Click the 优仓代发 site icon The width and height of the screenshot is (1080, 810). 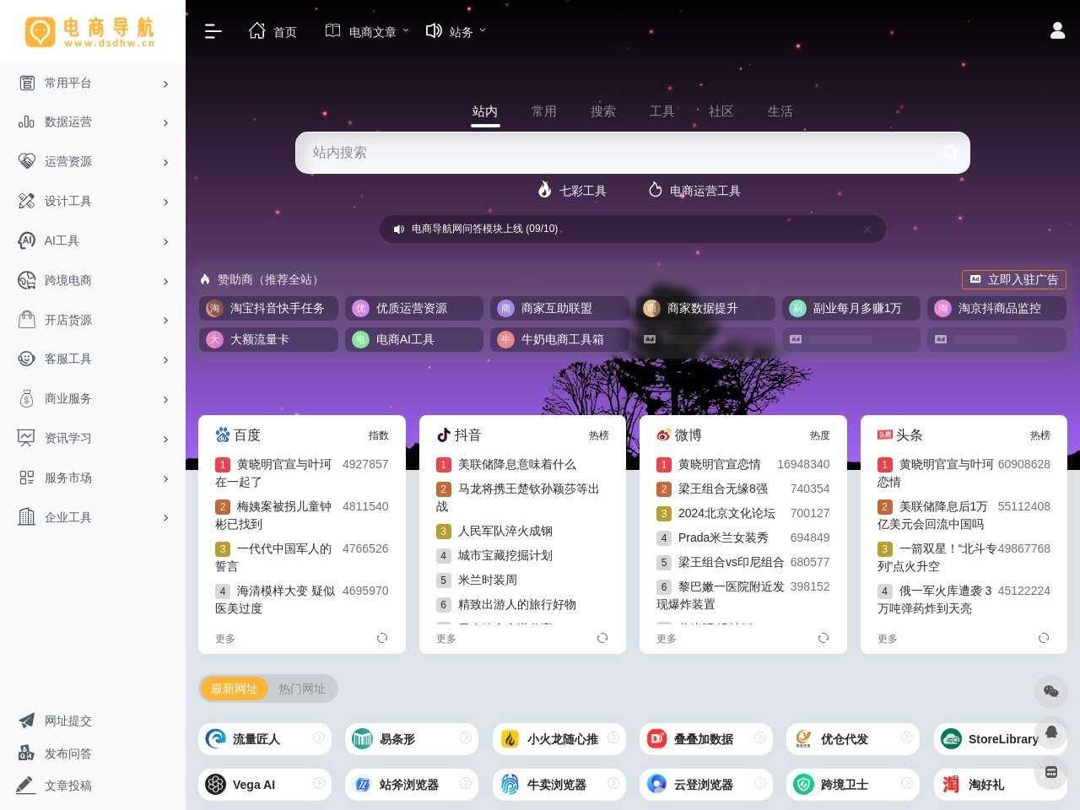[x=804, y=739]
